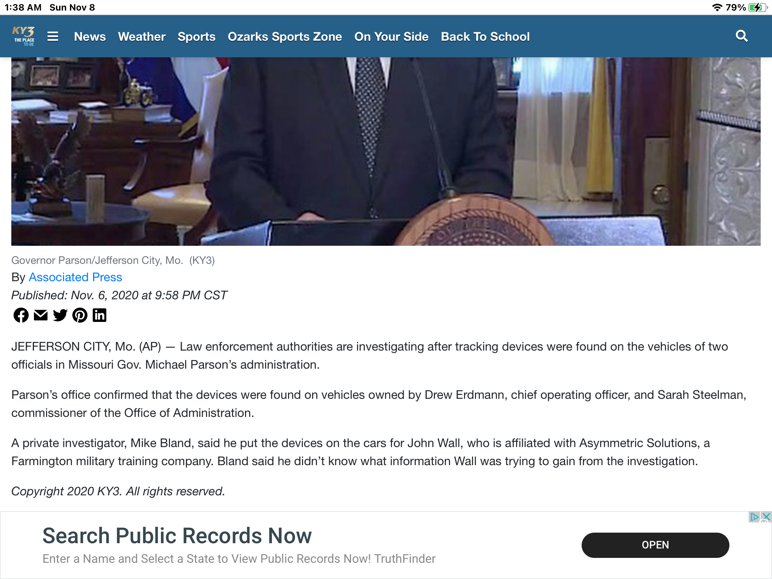This screenshot has height=579, width=772.
Task: Tap the Published date line
Action: point(119,295)
